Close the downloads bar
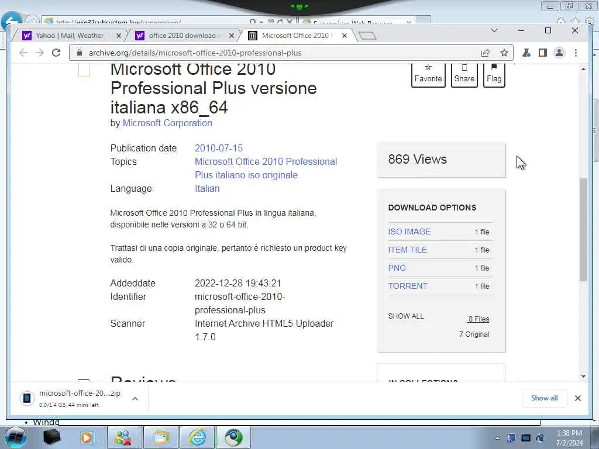The height and width of the screenshot is (449, 599). coord(578,398)
